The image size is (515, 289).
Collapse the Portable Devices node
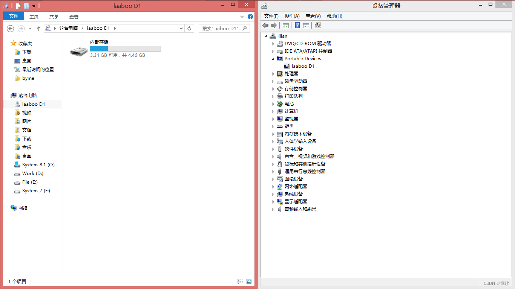(273, 59)
